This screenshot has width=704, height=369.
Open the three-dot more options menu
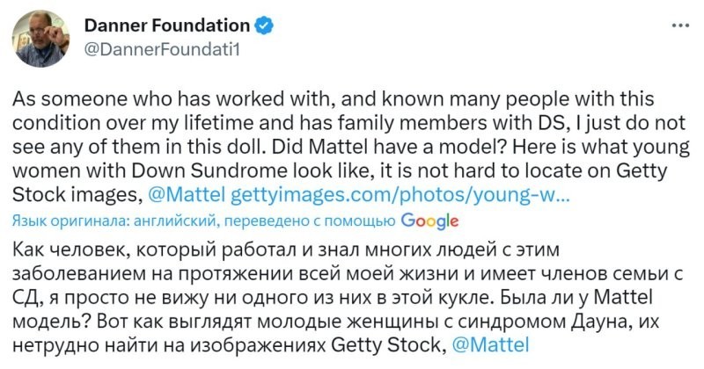679,25
